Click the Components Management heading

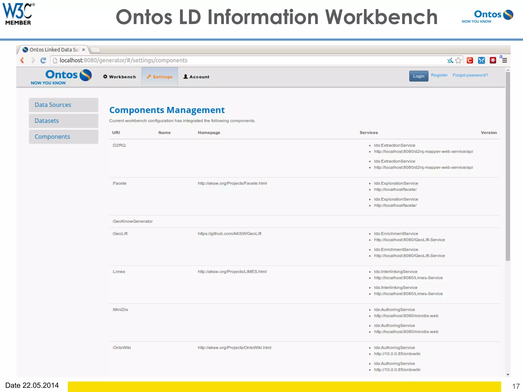click(167, 110)
